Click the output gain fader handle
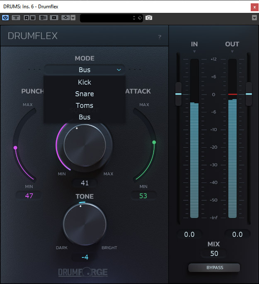The image size is (259, 284). click(x=249, y=94)
